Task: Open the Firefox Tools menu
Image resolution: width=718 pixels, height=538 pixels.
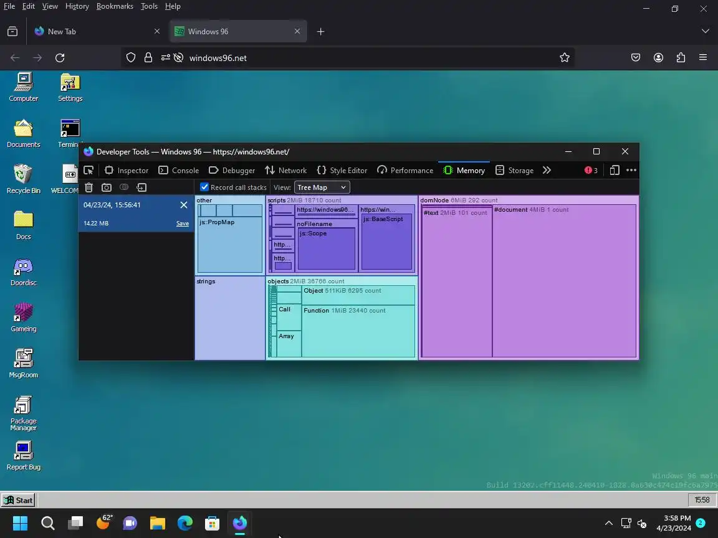Action: coord(149,6)
